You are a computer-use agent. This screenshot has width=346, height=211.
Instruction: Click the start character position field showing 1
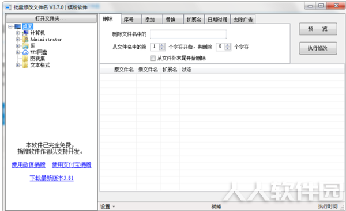tap(155, 47)
